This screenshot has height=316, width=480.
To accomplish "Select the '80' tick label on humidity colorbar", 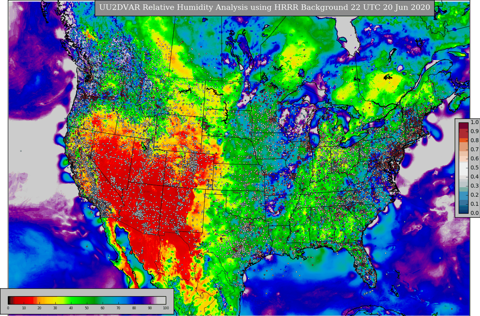I will coord(134,308).
